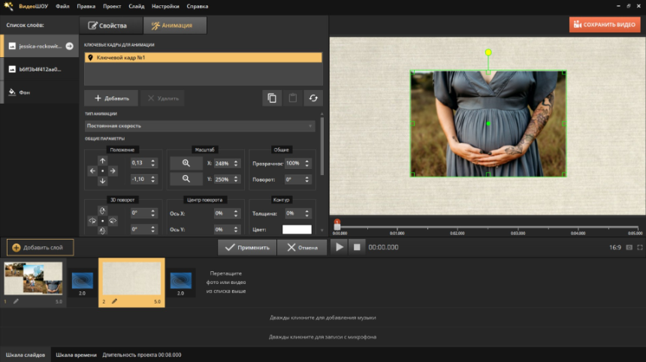Reset keyframe with the refresh icon

(x=313, y=98)
